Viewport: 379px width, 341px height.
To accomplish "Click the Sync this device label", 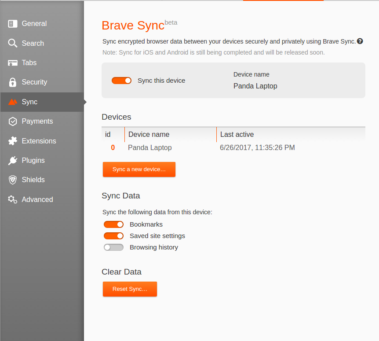I will click(x=161, y=81).
